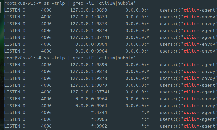Click the cilium-agent text on the *:9965 row

199,119
